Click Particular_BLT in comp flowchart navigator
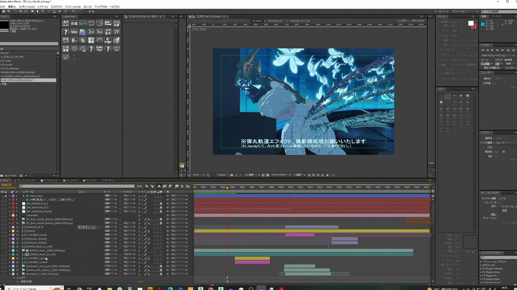This screenshot has height=290, width=517. [x=276, y=21]
